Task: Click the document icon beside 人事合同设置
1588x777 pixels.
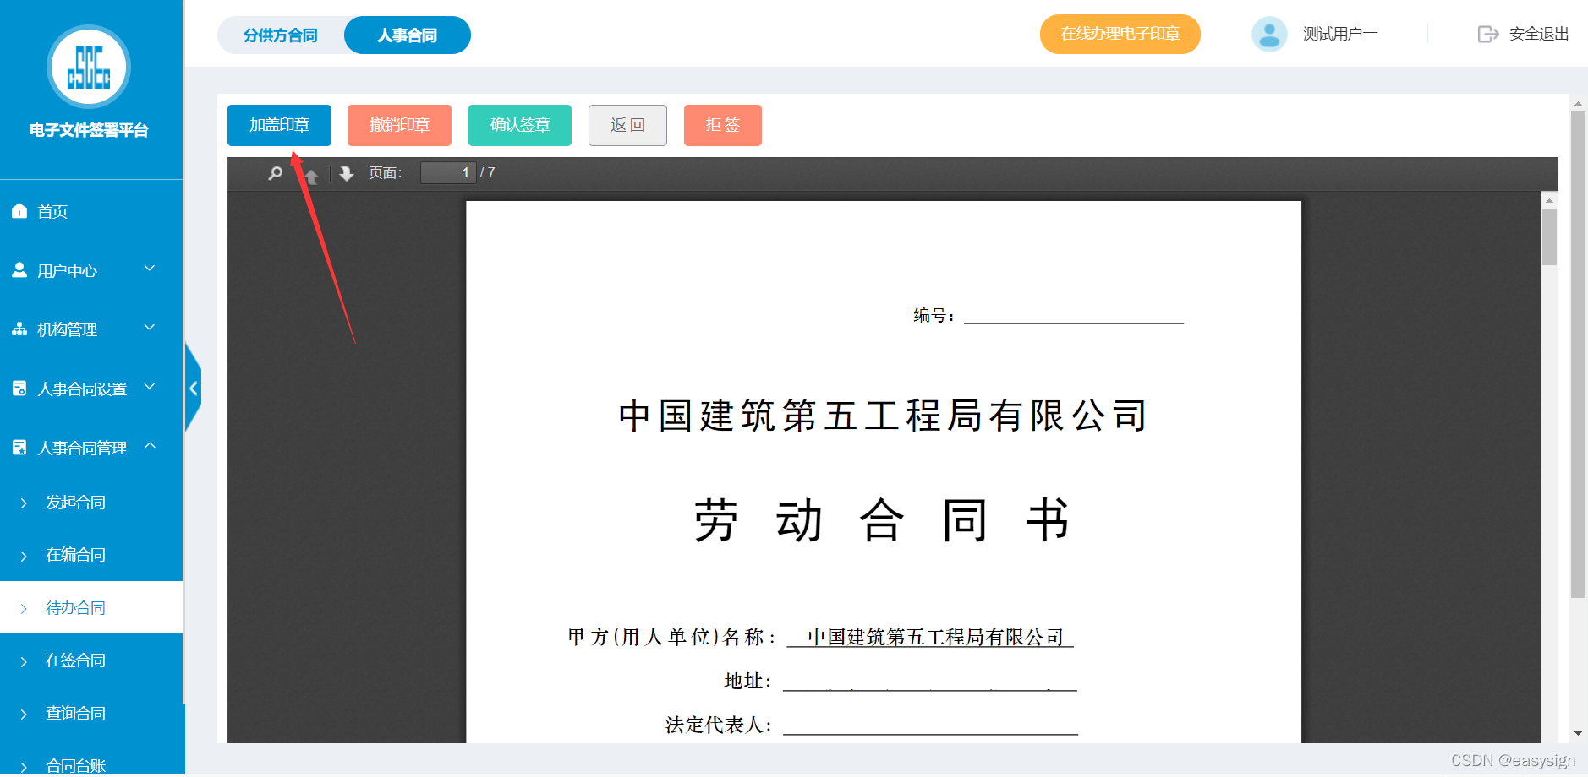Action: (x=19, y=388)
